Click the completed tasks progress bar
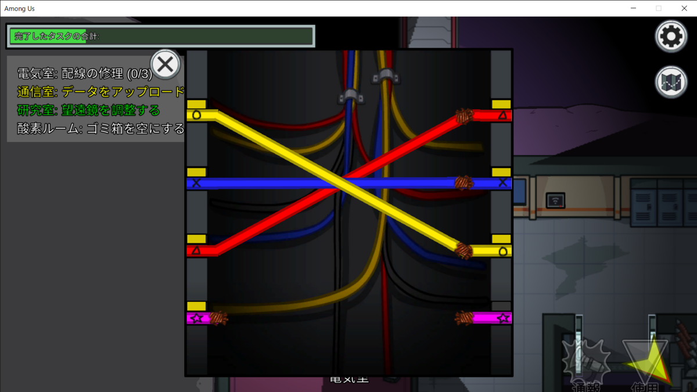The image size is (697, 392). 161,37
